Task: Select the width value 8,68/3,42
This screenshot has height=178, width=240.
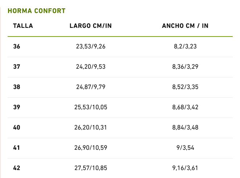Action: 185,107
